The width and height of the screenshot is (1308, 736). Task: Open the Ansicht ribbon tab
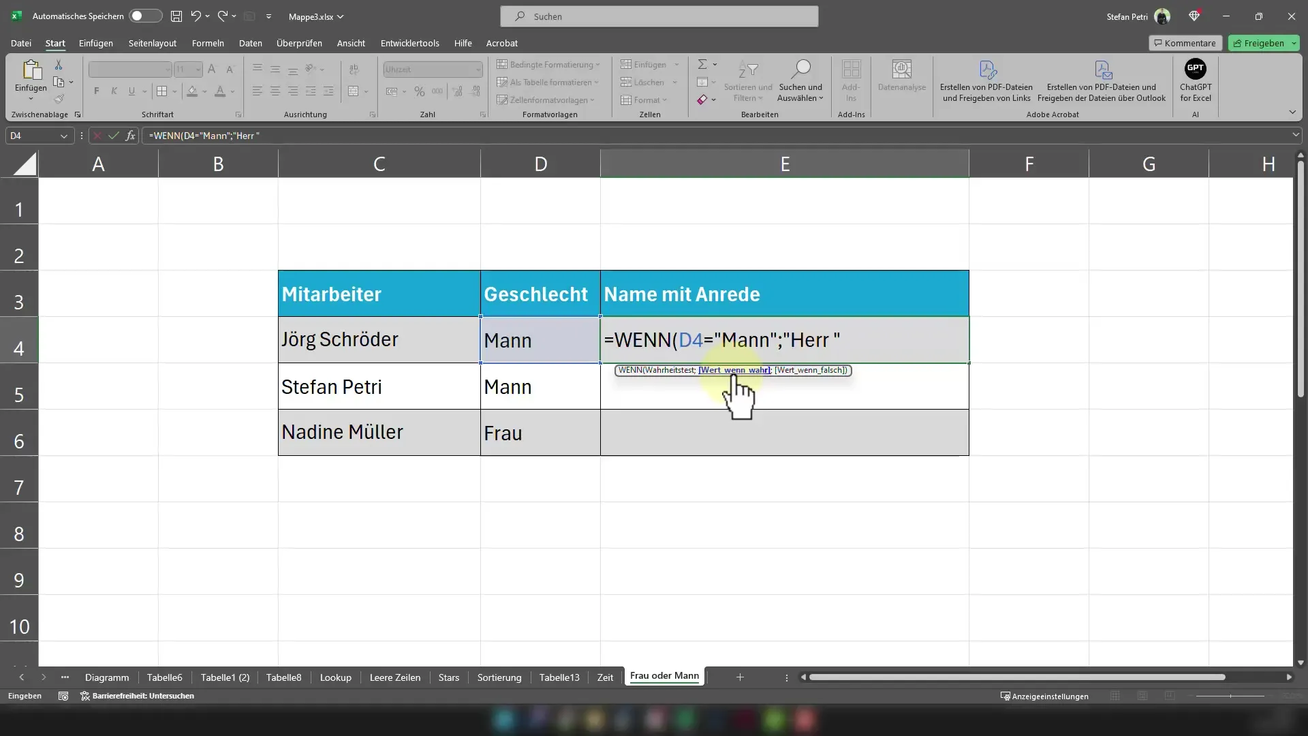[x=352, y=43]
